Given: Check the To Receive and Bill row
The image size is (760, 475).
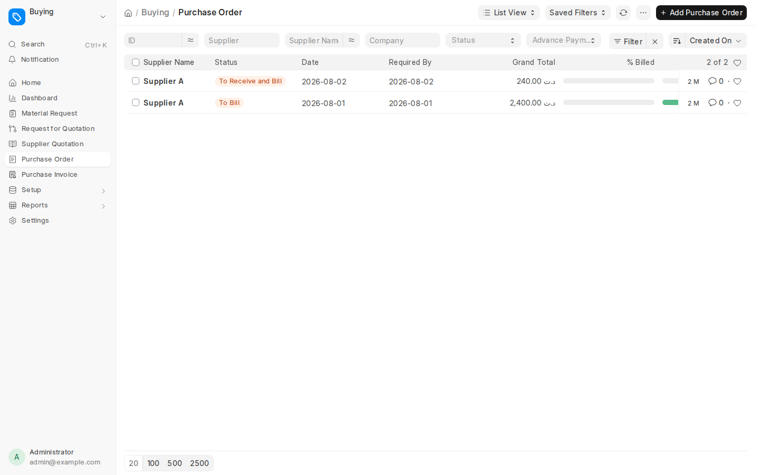Looking at the screenshot, I should (x=136, y=81).
